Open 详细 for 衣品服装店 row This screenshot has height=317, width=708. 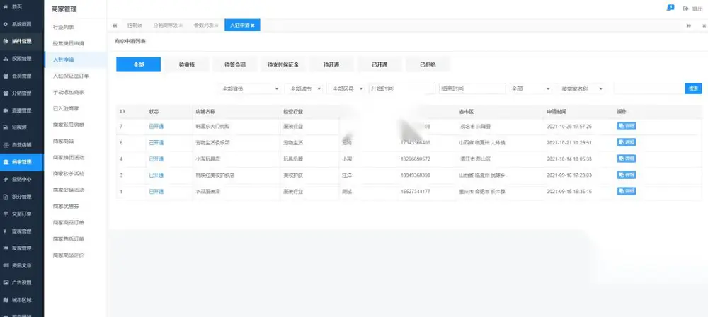pos(627,191)
